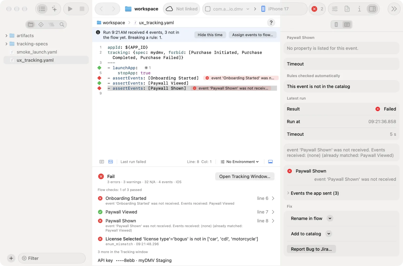Open the document icon in the toolbar

pyautogui.click(x=347, y=9)
